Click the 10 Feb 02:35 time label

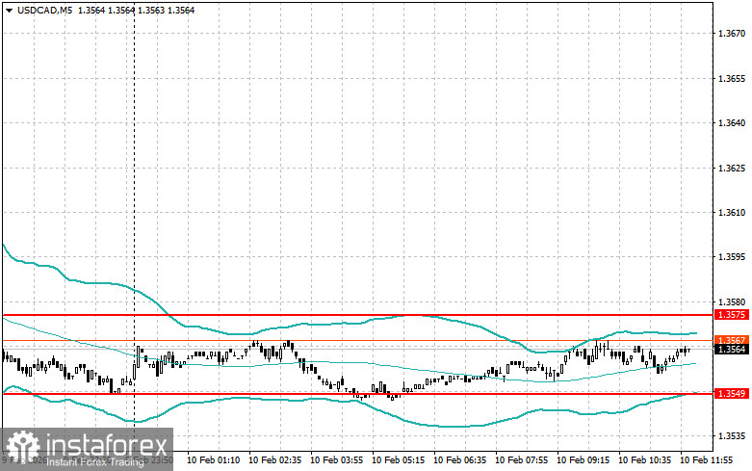274,460
